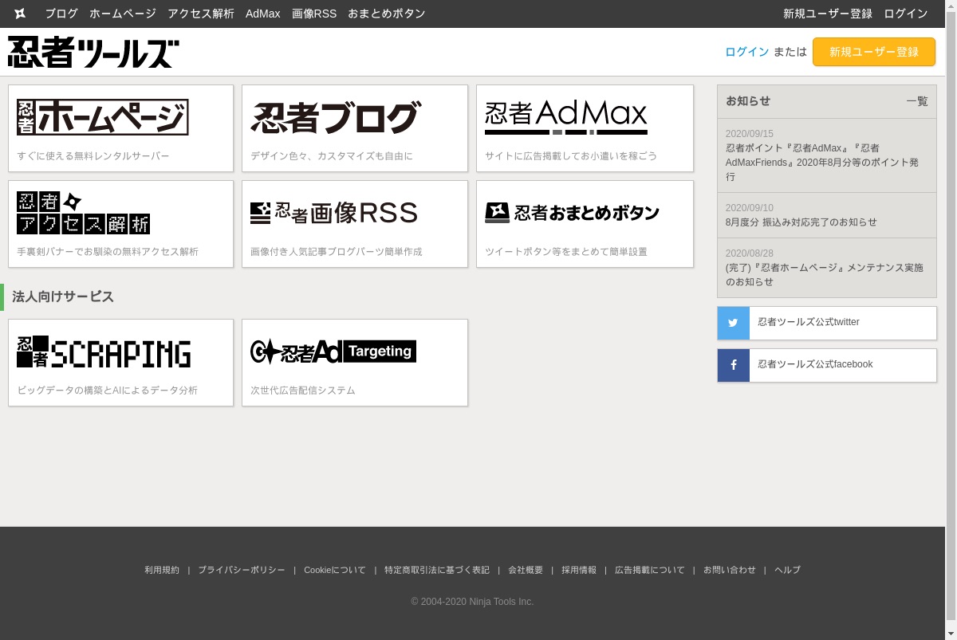Viewport: 957px width, 640px height.
Task: Click the ビッグデータの構築とAIによるデータ分析 text
Action: pos(108,391)
